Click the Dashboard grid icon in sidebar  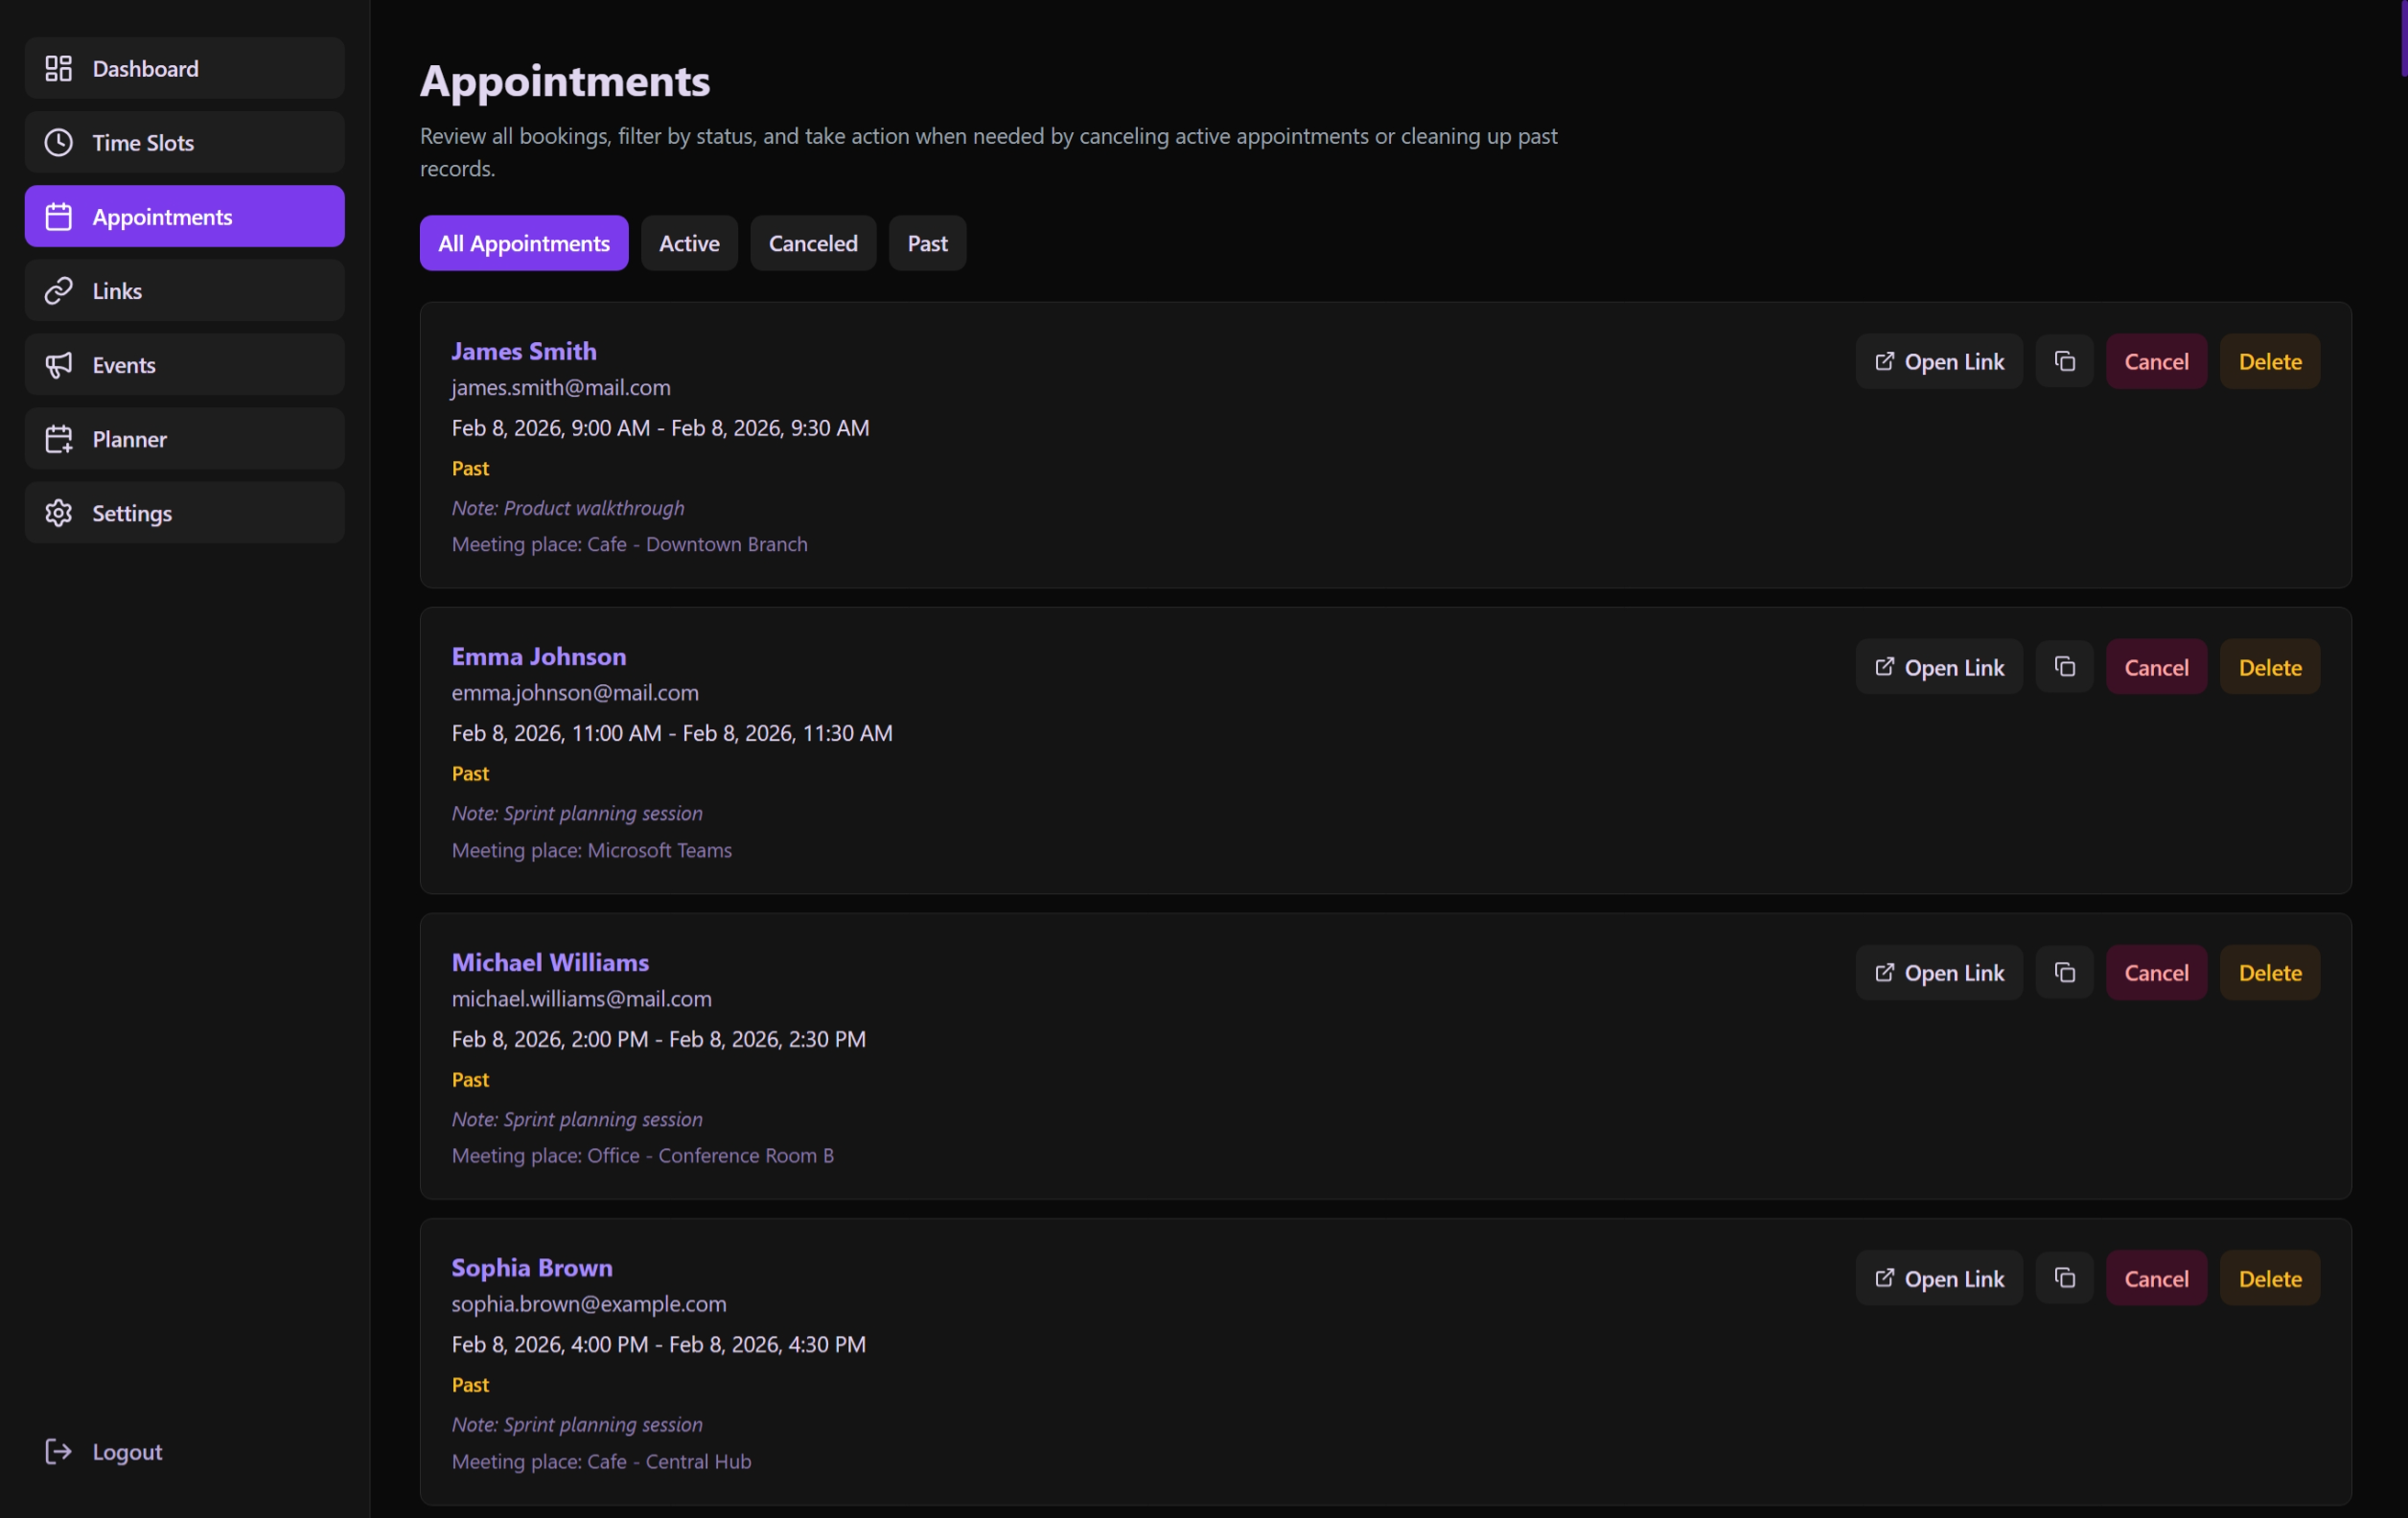click(x=59, y=68)
